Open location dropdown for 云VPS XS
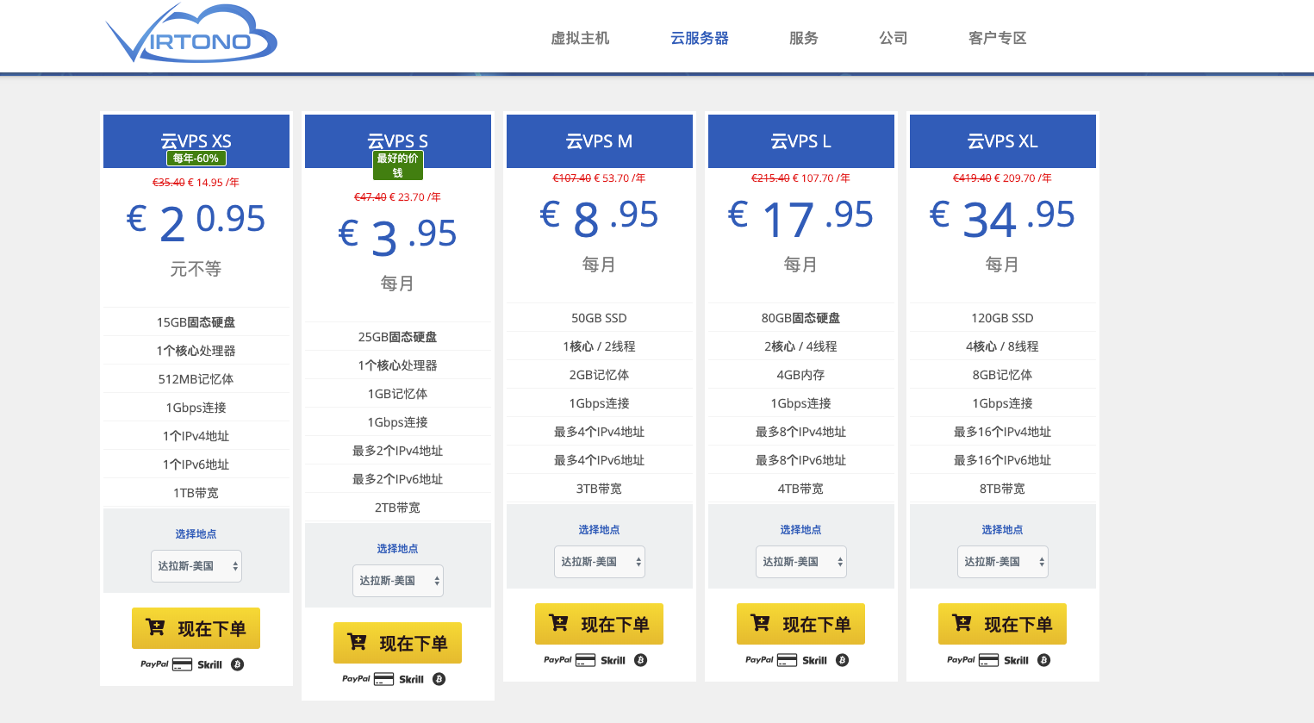The height and width of the screenshot is (723, 1314). tap(196, 566)
